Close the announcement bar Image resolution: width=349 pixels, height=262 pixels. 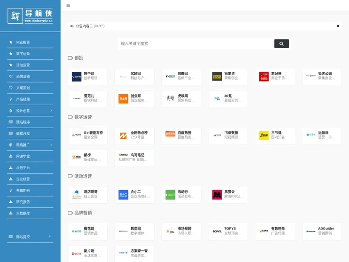(x=338, y=26)
